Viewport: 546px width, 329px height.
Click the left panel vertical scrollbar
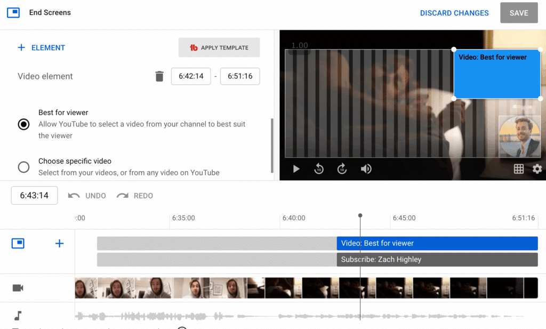pos(272,146)
